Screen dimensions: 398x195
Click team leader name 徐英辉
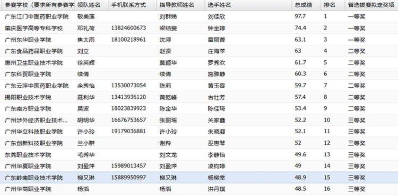point(86,63)
